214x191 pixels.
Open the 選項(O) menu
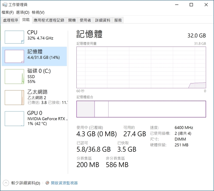[23, 12]
